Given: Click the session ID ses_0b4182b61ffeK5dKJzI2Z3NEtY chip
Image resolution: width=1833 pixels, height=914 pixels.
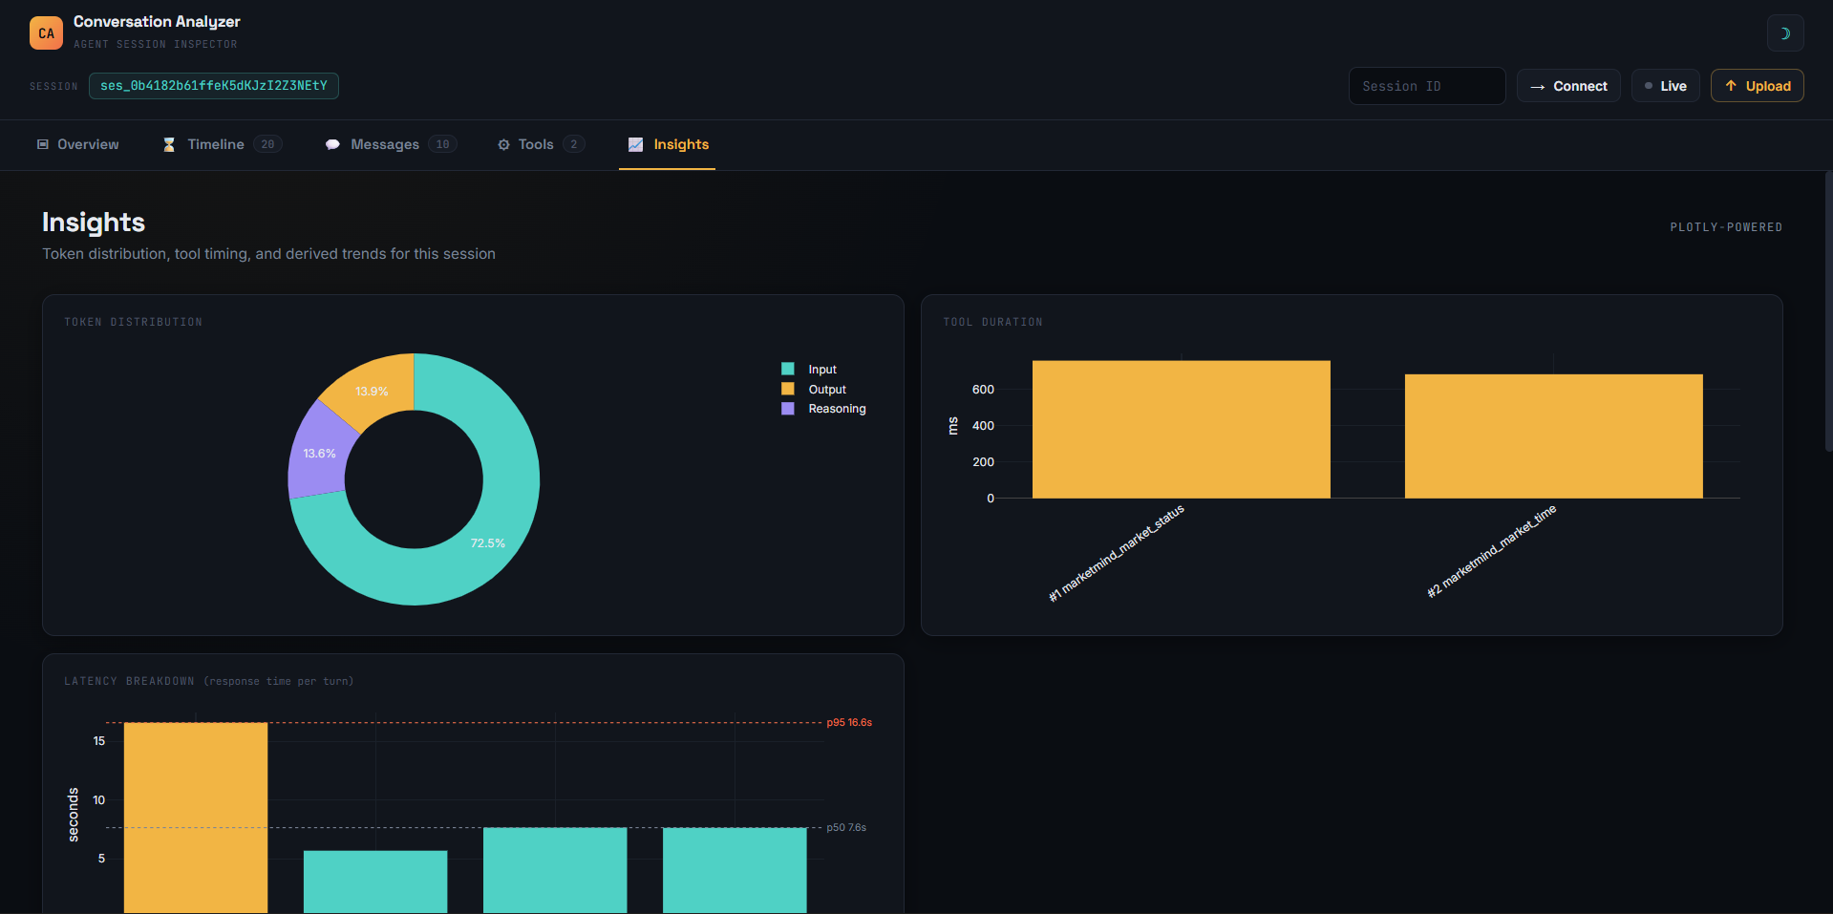Looking at the screenshot, I should 214,86.
